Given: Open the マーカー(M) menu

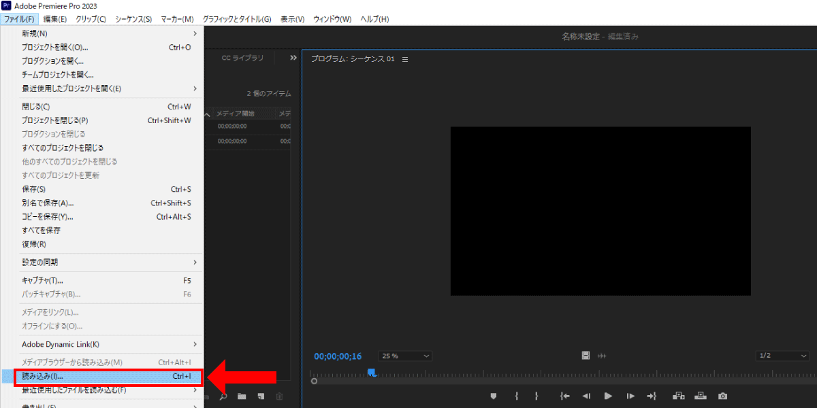Looking at the screenshot, I should (177, 19).
